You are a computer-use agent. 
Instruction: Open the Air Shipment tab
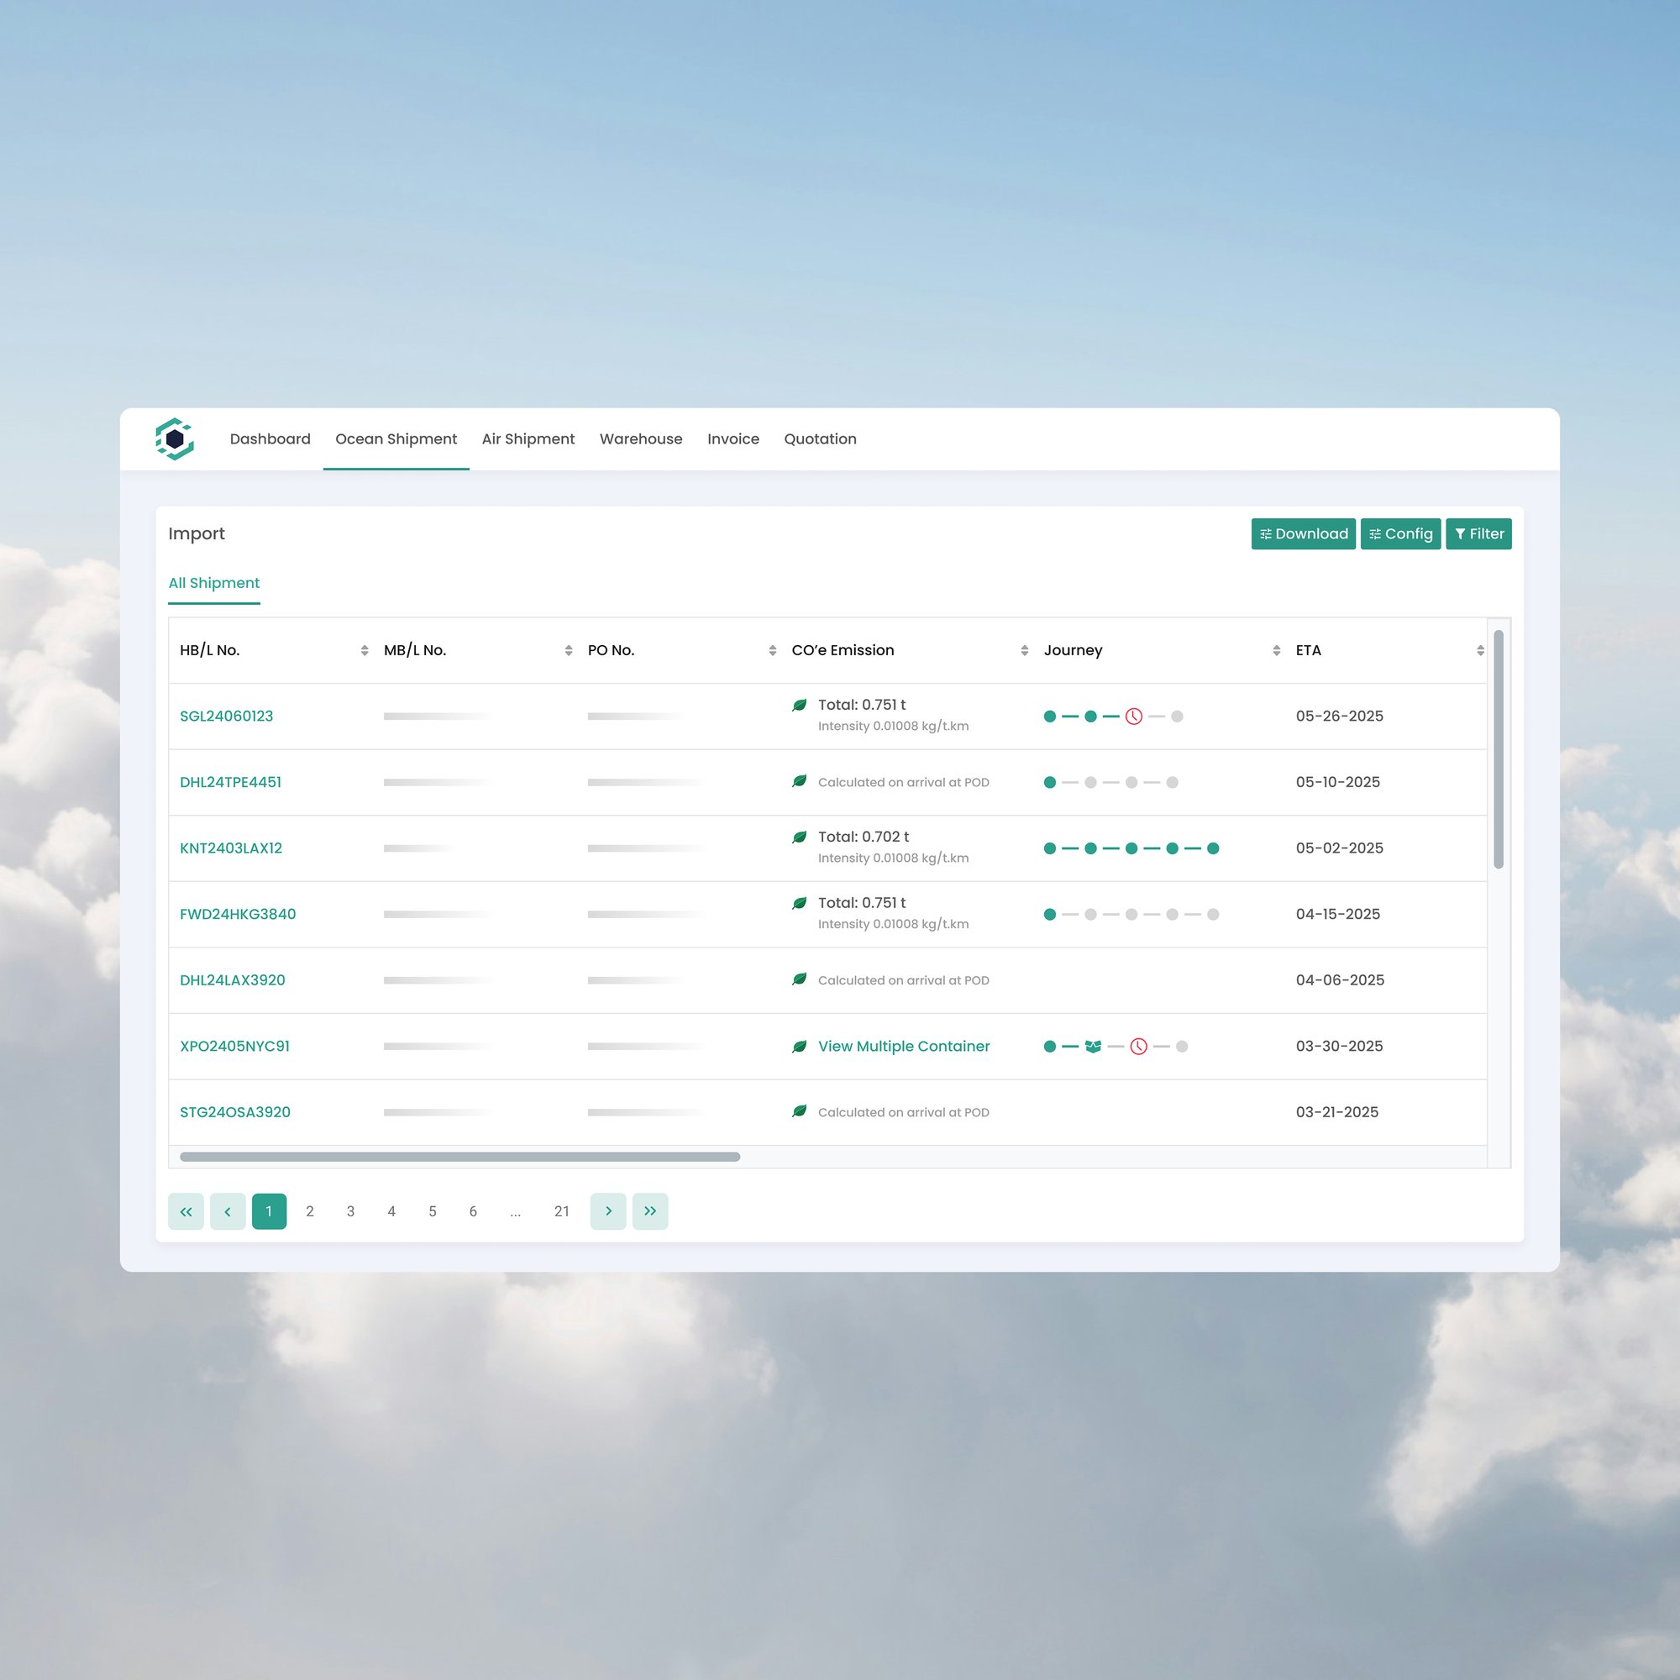(x=528, y=439)
